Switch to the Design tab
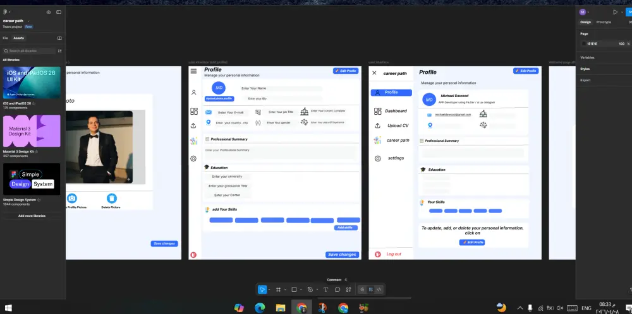The width and height of the screenshot is (632, 314). tap(586, 22)
